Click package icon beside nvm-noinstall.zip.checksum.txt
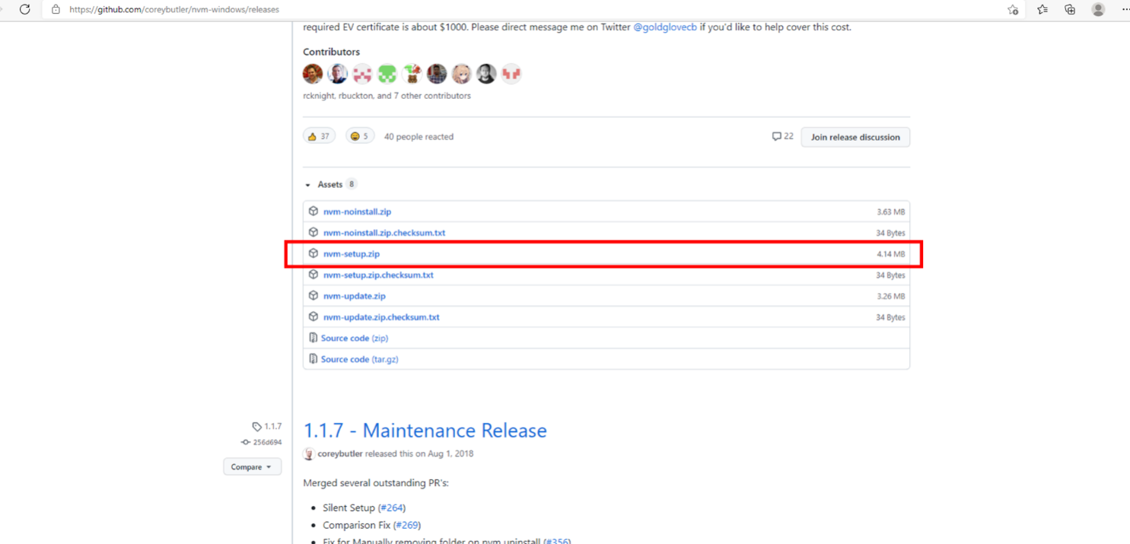The width and height of the screenshot is (1130, 544). (314, 232)
